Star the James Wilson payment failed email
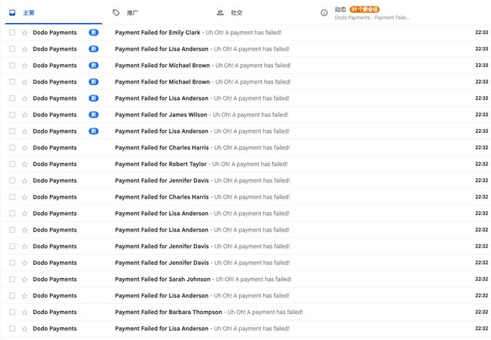This screenshot has width=491, height=340. point(25,115)
